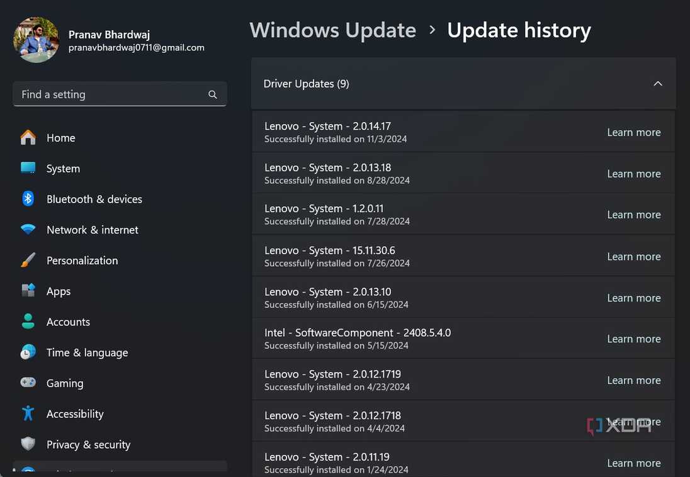The image size is (690, 477).
Task: Select Lenovo - System - 2.0.13.10 entry
Action: point(463,298)
